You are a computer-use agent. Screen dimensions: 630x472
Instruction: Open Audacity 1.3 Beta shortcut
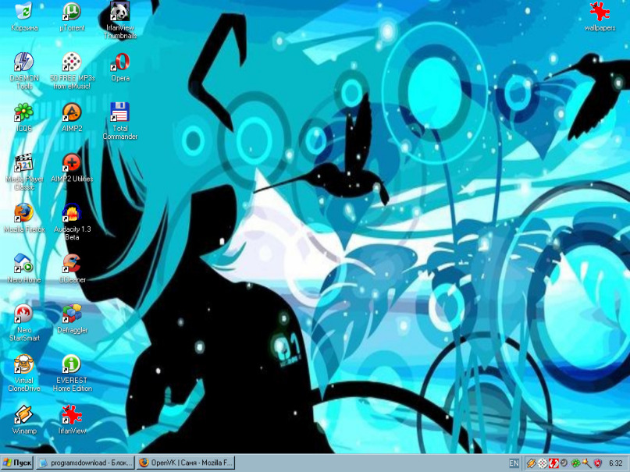coord(72,222)
